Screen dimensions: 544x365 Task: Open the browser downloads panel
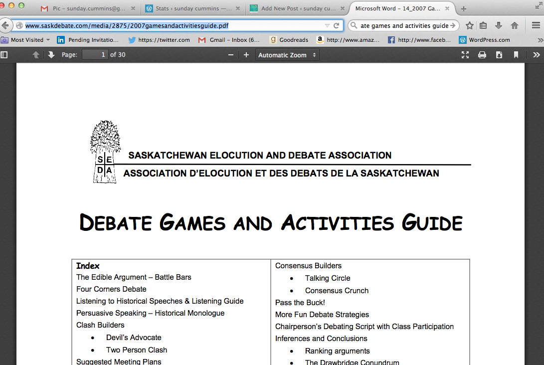(x=499, y=25)
